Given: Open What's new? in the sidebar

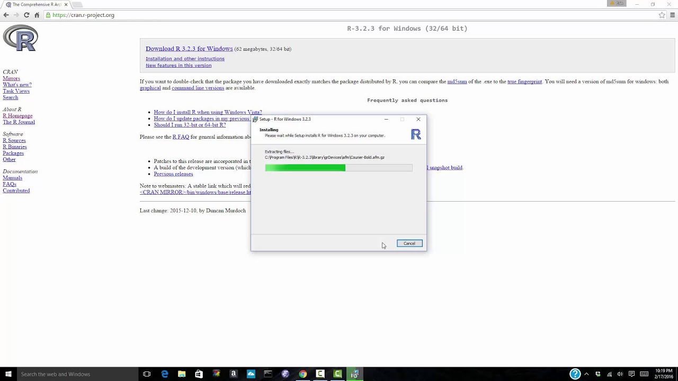Looking at the screenshot, I should (17, 85).
